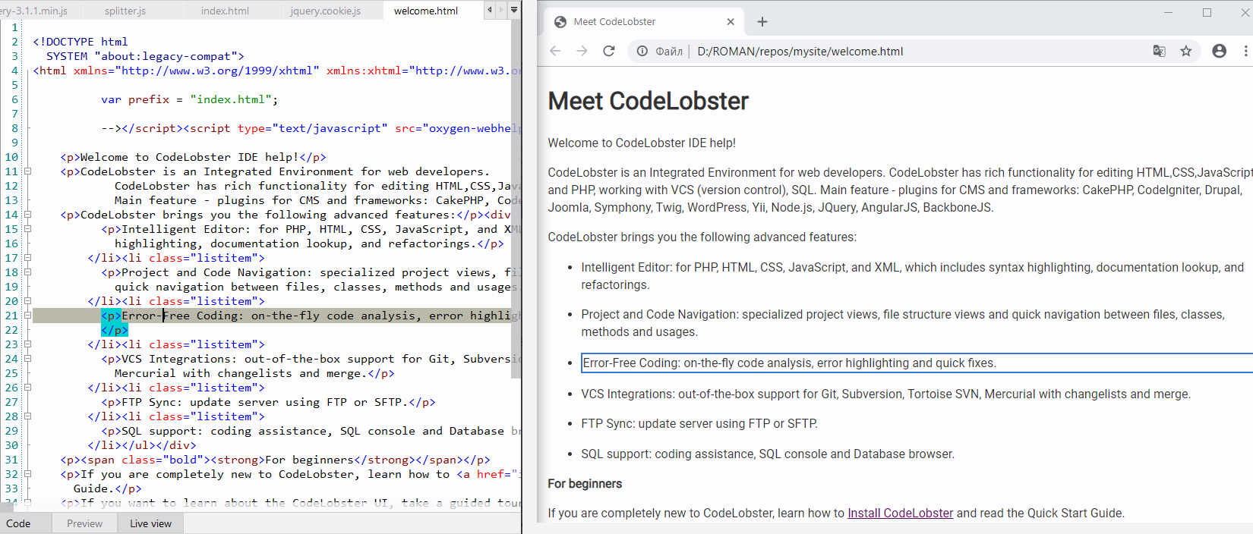Viewport: 1253px width, 534px height.
Task: Close the Meet CodeLobster browser tab
Action: (731, 21)
